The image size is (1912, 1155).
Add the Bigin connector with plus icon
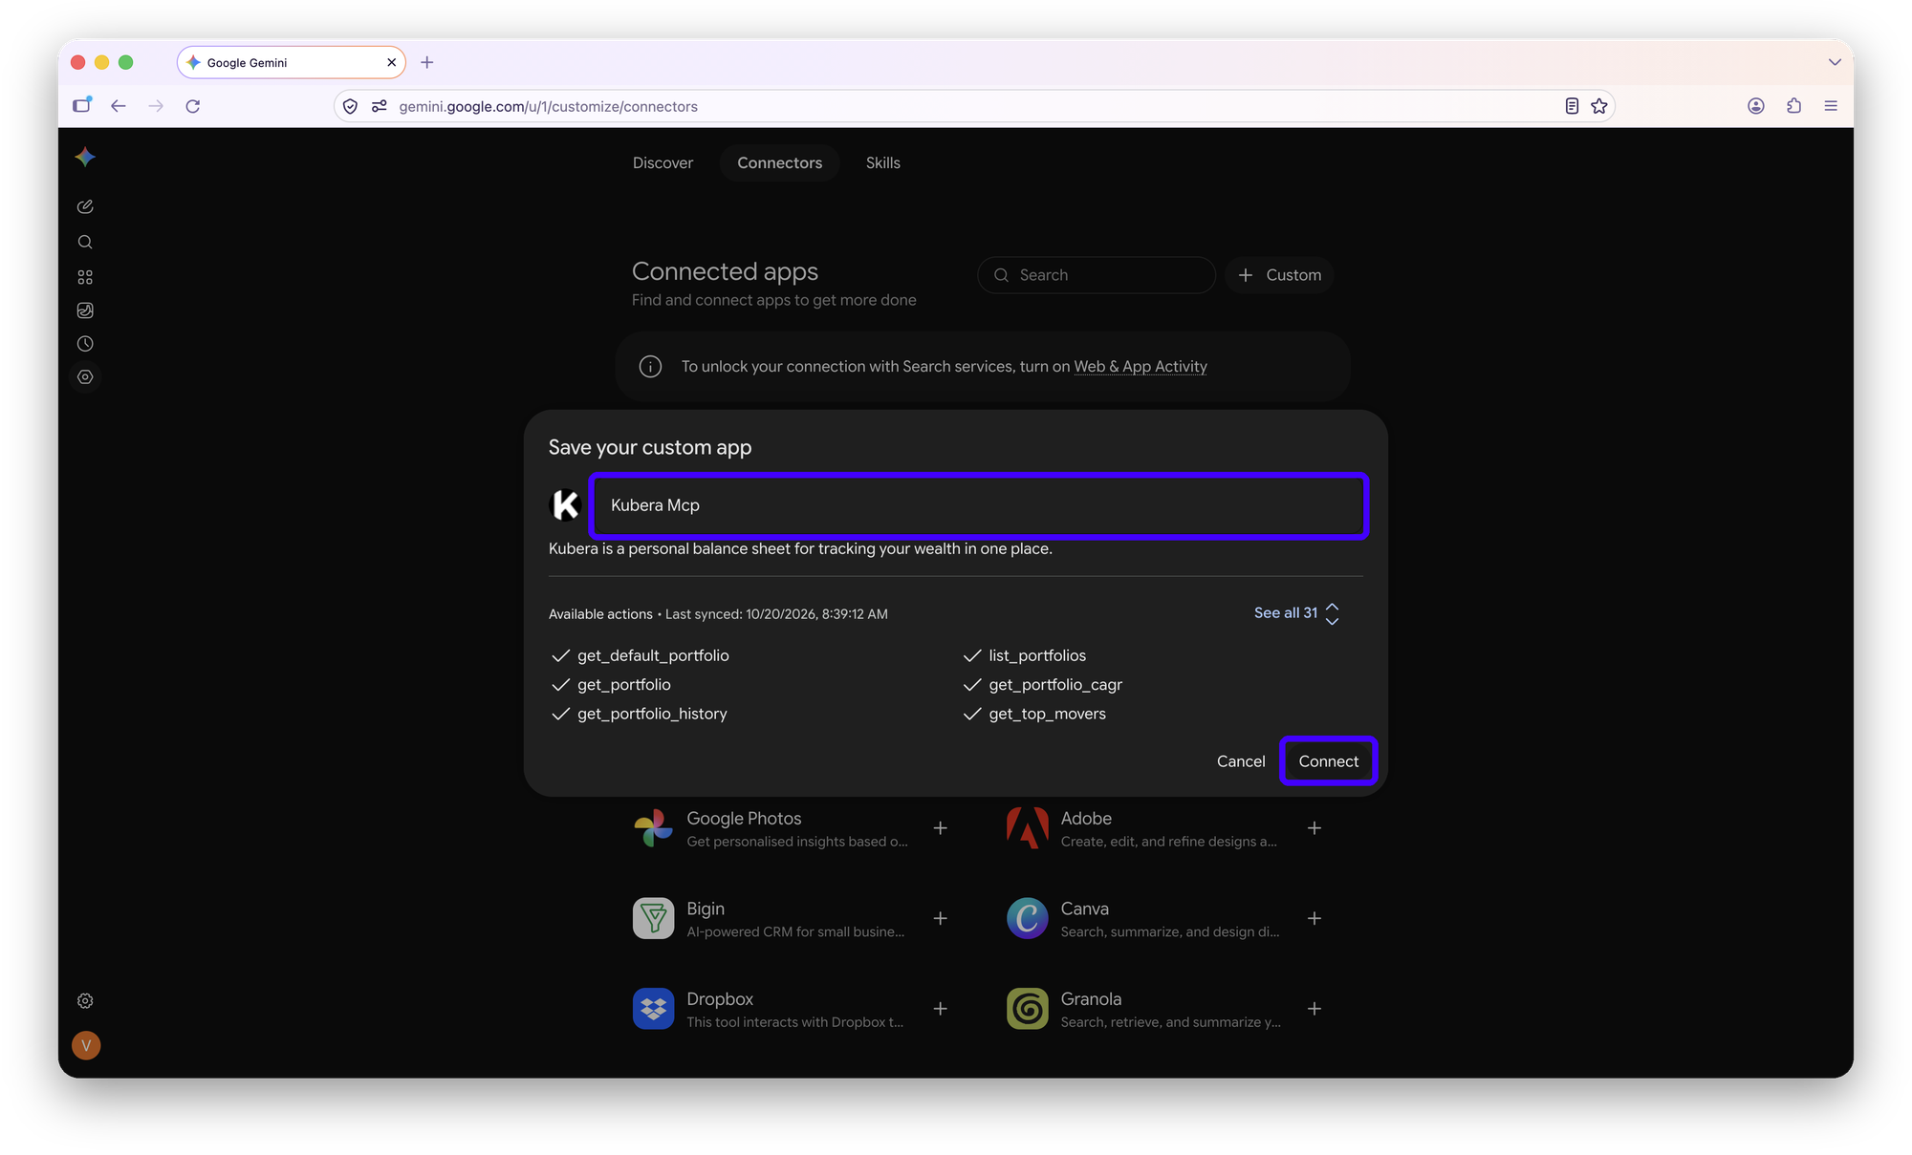tap(941, 918)
